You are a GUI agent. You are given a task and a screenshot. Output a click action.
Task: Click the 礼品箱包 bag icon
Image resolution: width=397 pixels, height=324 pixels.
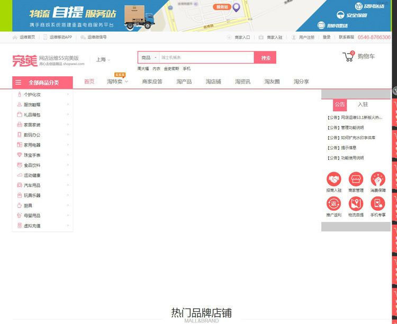20,114
